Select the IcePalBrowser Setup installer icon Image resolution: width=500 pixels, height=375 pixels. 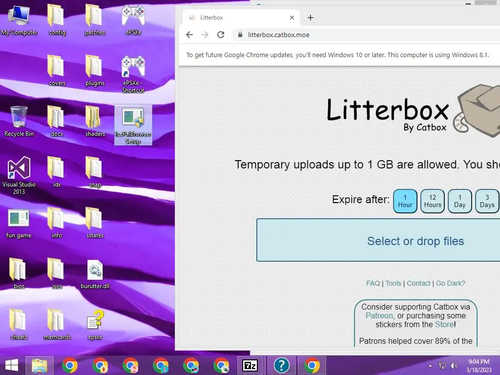point(133,125)
